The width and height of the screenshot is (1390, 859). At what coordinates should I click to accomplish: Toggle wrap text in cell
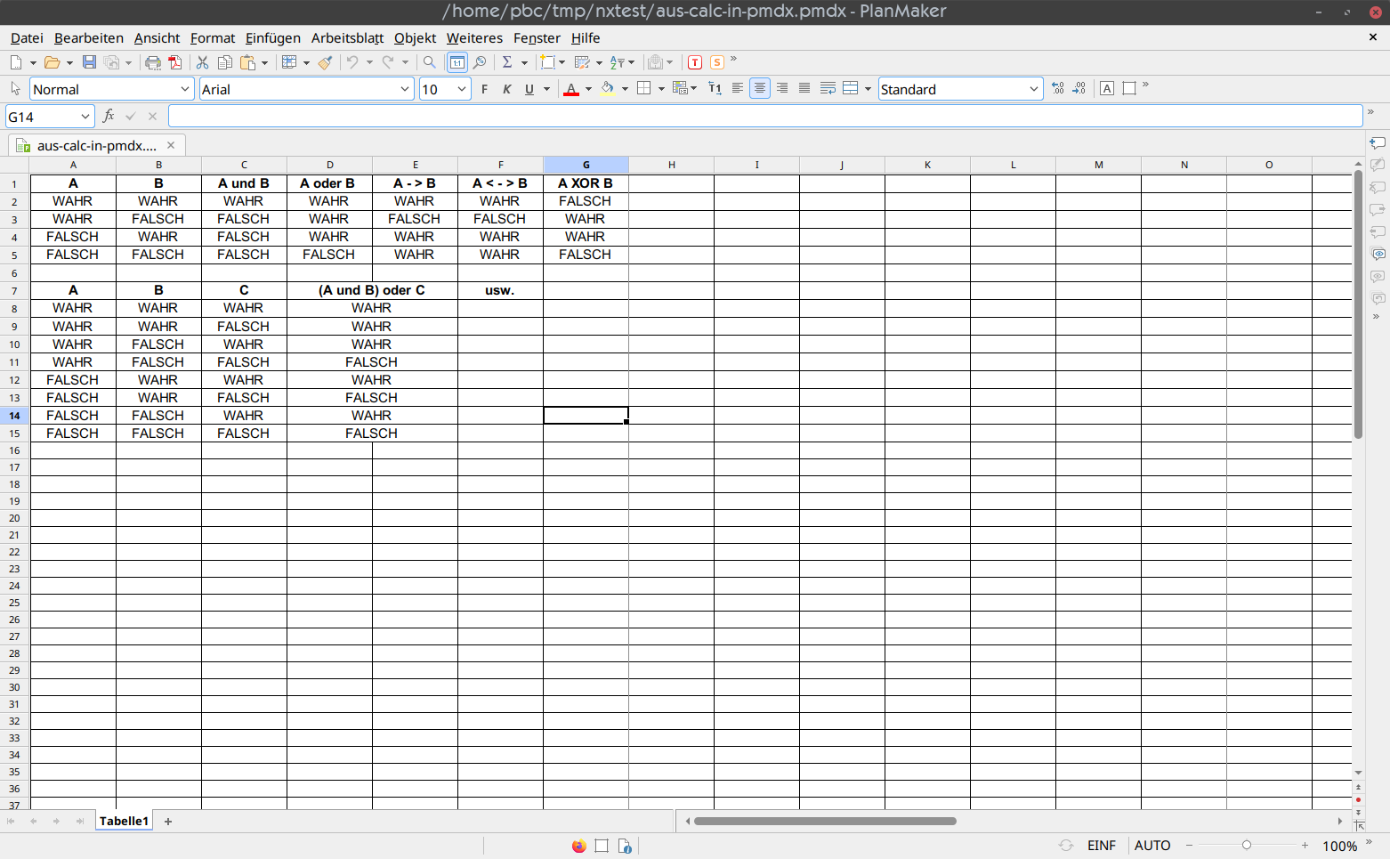[828, 89]
